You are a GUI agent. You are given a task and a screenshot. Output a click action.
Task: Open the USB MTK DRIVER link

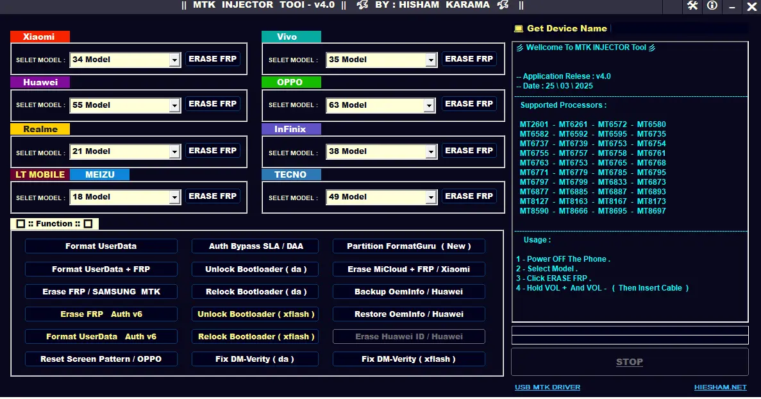(547, 387)
